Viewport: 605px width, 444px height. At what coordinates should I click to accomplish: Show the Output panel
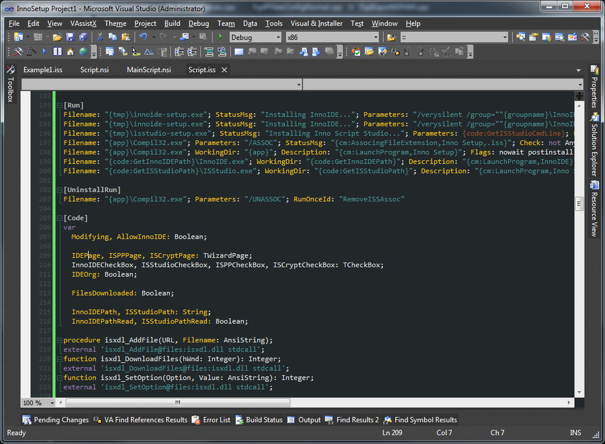[x=305, y=420]
